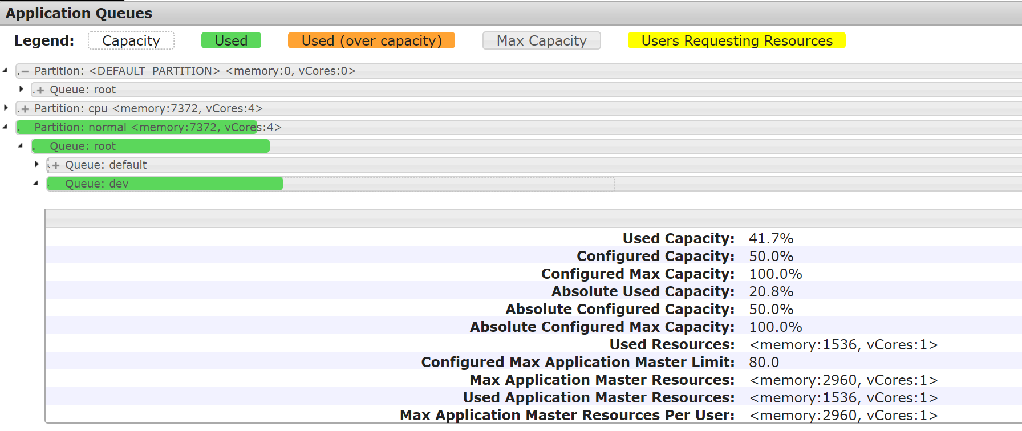
Task: Collapse Partition: normal using its triangle arrow
Action: click(x=5, y=127)
